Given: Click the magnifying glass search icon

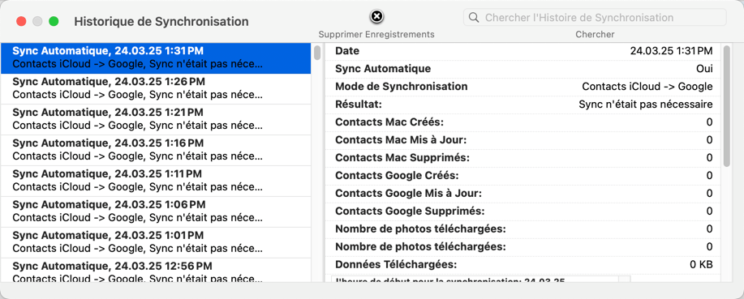Looking at the screenshot, I should point(474,18).
